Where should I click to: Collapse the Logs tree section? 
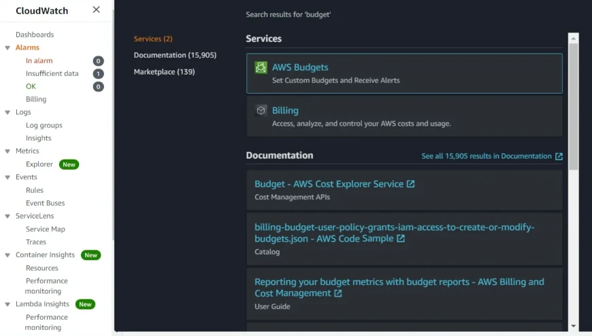(7, 112)
